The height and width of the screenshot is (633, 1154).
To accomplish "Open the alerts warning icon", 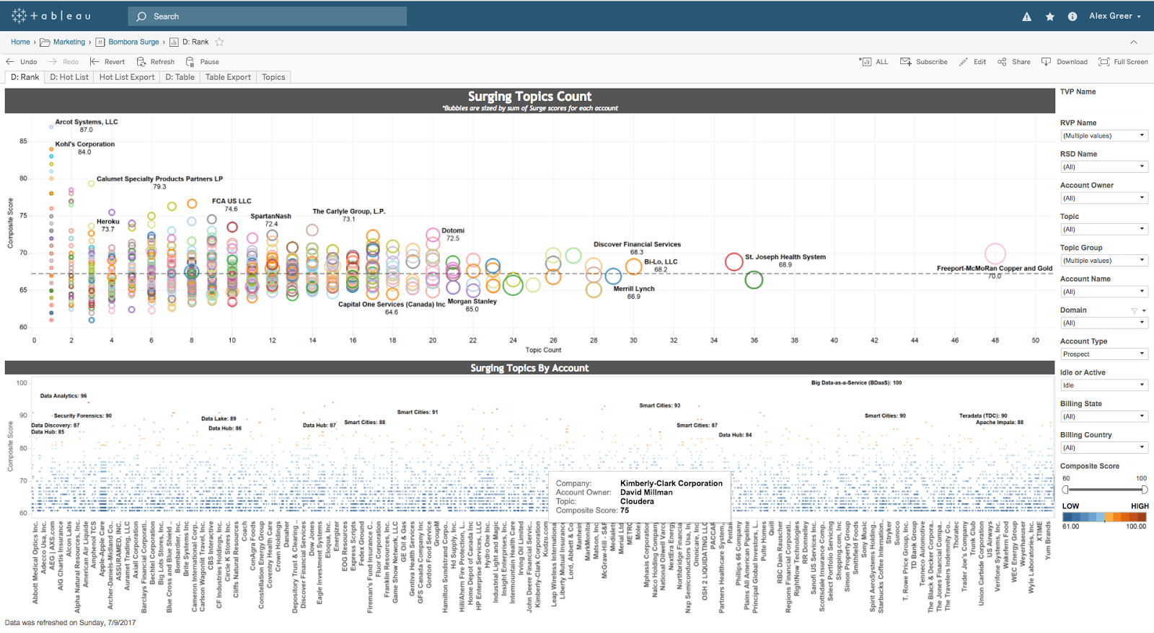I will click(1026, 17).
